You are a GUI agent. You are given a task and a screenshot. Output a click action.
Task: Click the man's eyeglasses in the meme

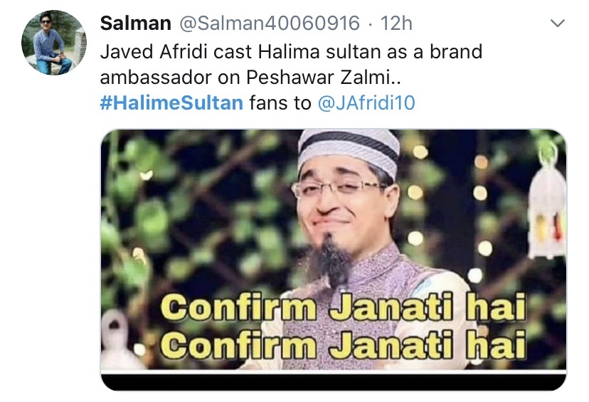[x=338, y=187]
